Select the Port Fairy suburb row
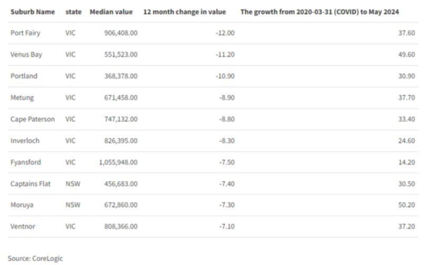The width and height of the screenshot is (425, 265). click(x=213, y=33)
